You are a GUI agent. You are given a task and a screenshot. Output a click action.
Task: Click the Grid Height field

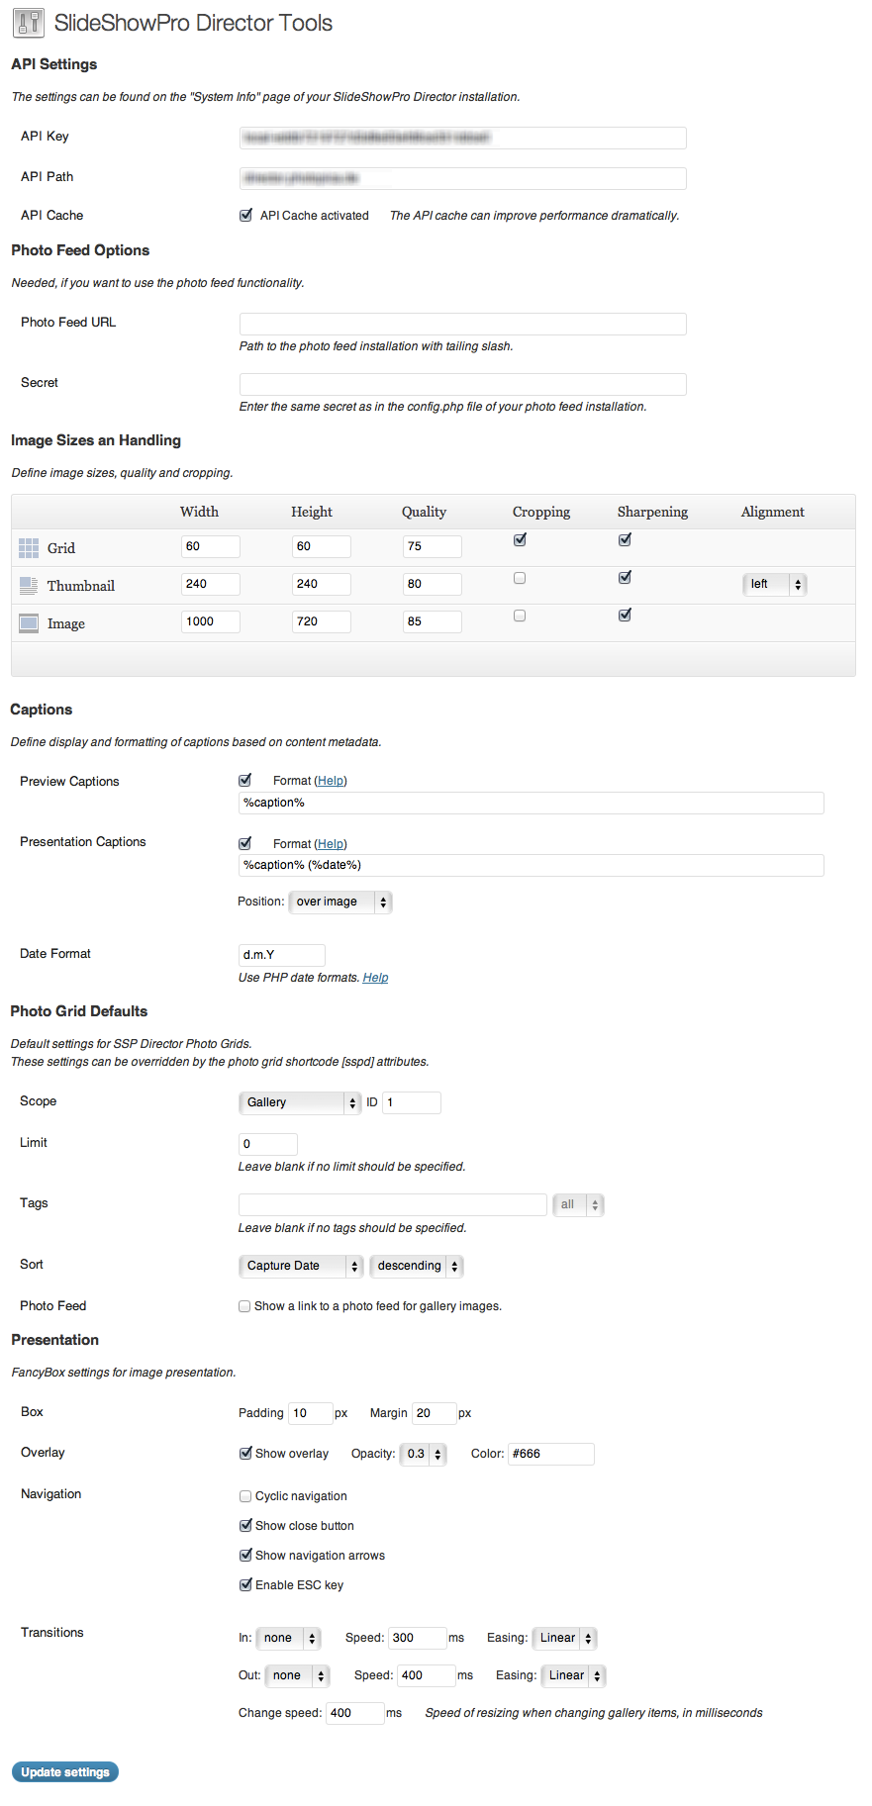click(322, 546)
